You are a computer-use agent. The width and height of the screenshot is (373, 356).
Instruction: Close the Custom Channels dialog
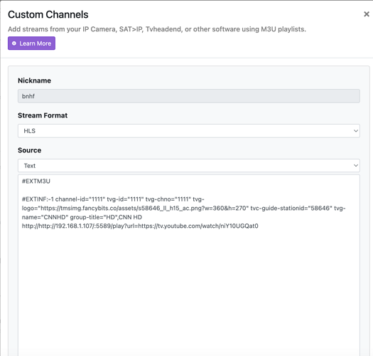click(367, 14)
